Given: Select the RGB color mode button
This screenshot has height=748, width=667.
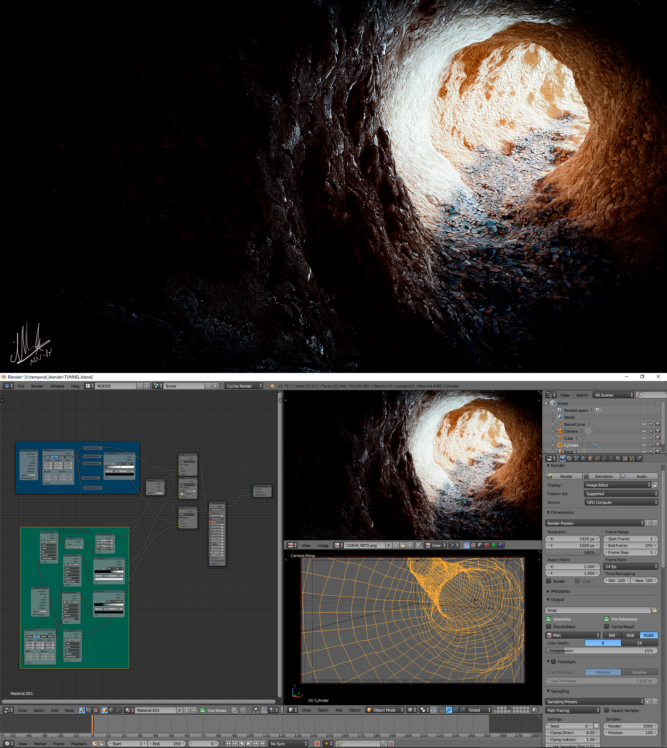Looking at the screenshot, I should tap(630, 635).
